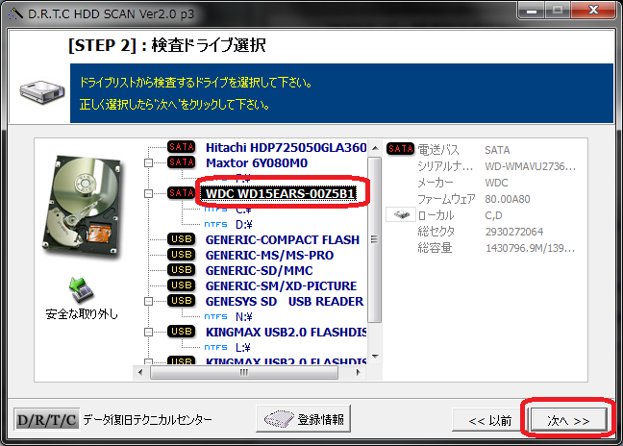
Task: Click the app icon in the title bar
Action: coord(16,13)
